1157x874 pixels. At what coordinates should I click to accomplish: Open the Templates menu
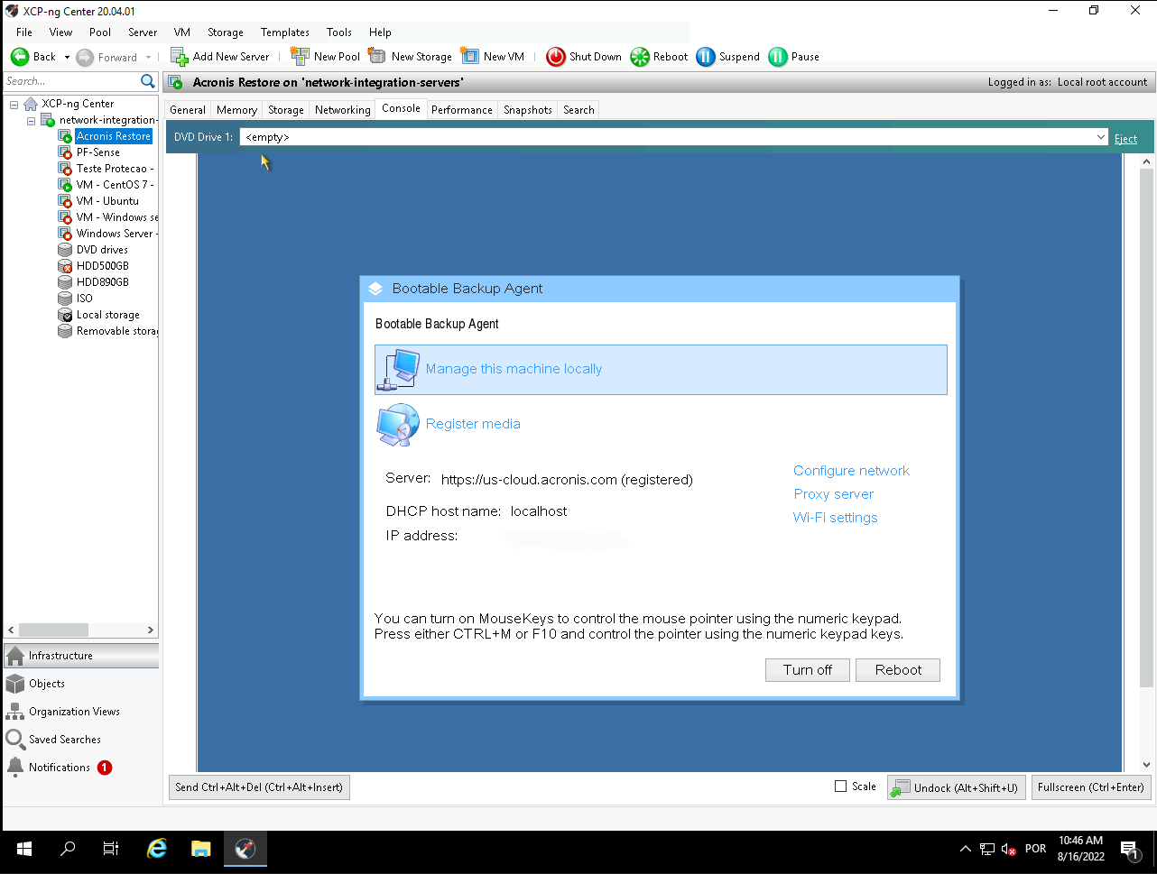point(285,32)
